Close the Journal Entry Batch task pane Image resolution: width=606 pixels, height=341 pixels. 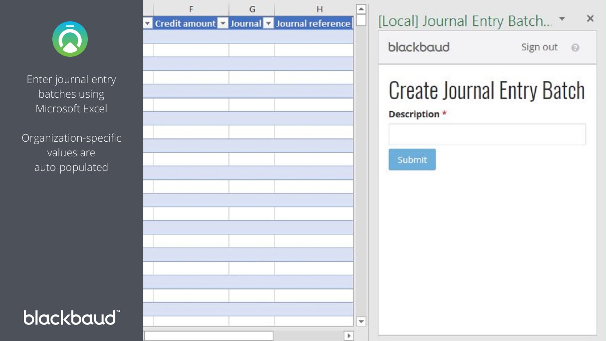(x=590, y=18)
